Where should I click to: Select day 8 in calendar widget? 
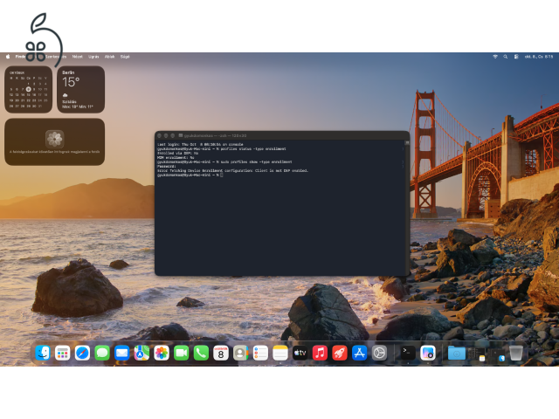29,89
